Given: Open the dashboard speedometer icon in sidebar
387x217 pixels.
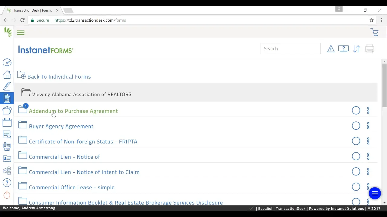Looking at the screenshot, I should coord(7,62).
